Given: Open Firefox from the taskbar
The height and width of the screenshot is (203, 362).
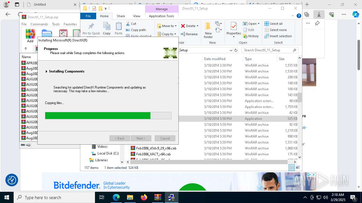Looking at the screenshot, I should point(144,197).
